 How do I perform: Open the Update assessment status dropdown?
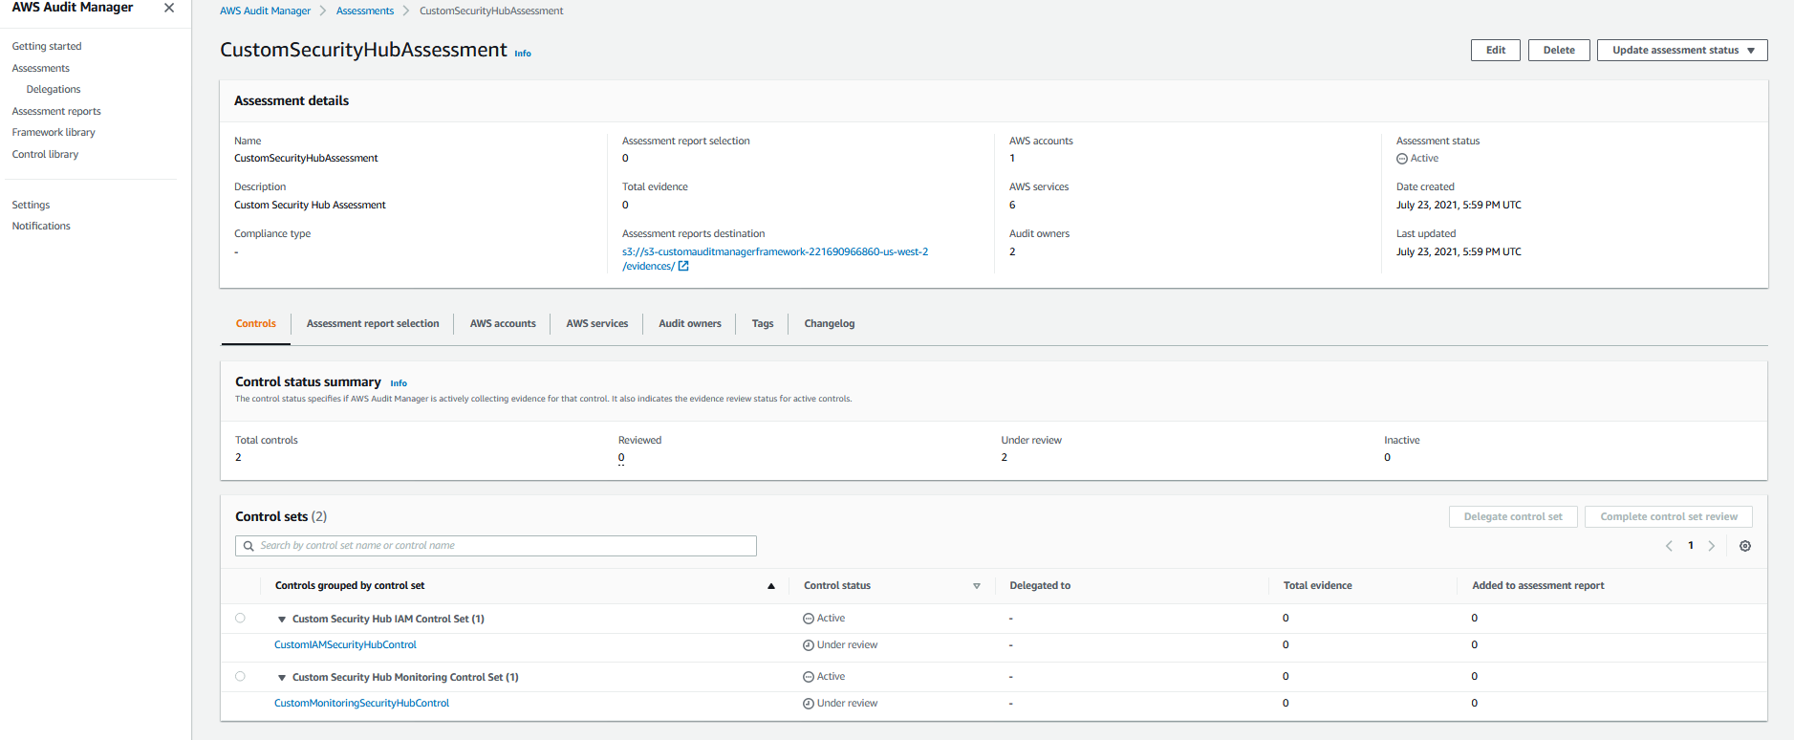[1682, 50]
